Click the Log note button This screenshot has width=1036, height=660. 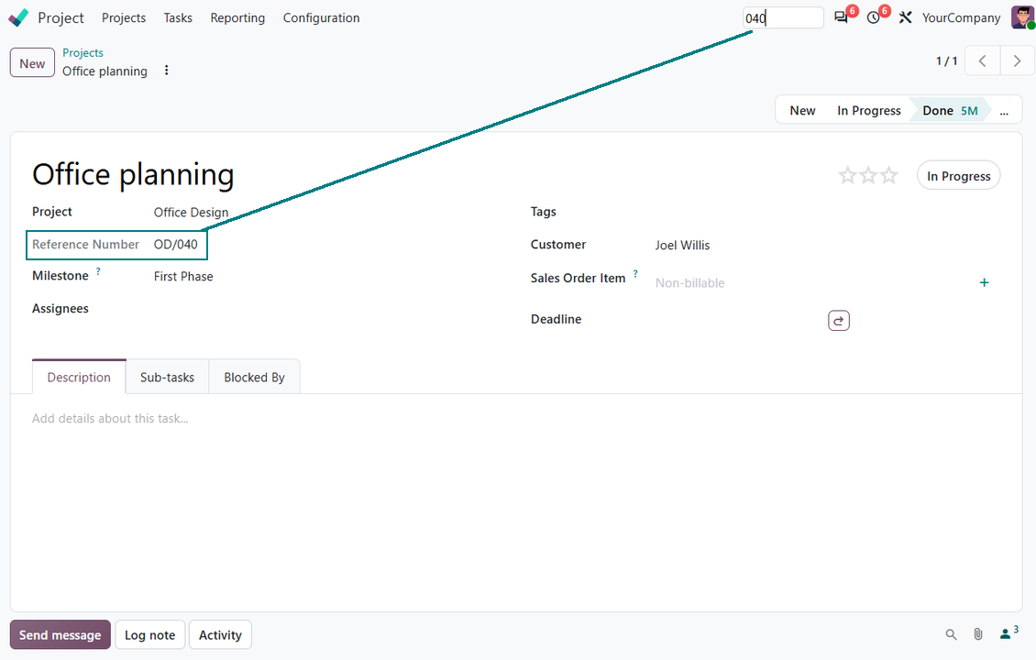[x=150, y=635]
